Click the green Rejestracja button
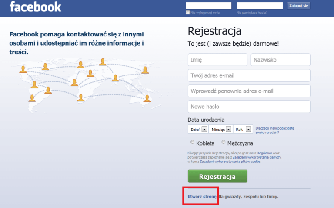This screenshot has width=334, height=208. coord(217,176)
